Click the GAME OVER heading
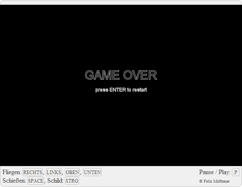 pyautogui.click(x=121, y=75)
